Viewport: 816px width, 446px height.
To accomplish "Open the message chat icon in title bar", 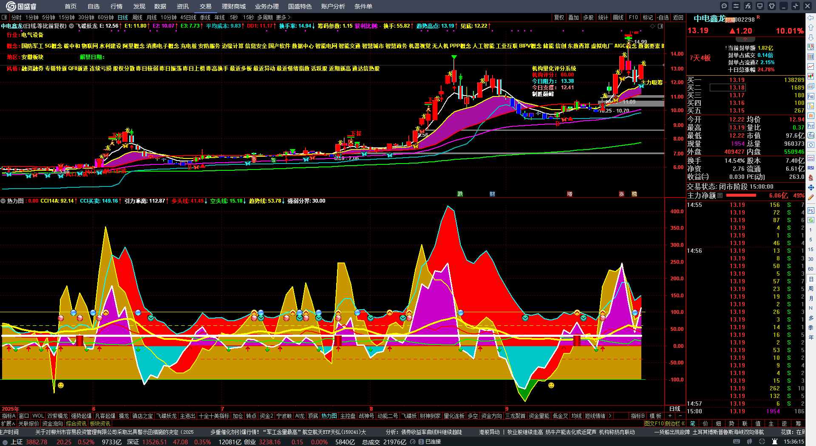I will (x=724, y=6).
